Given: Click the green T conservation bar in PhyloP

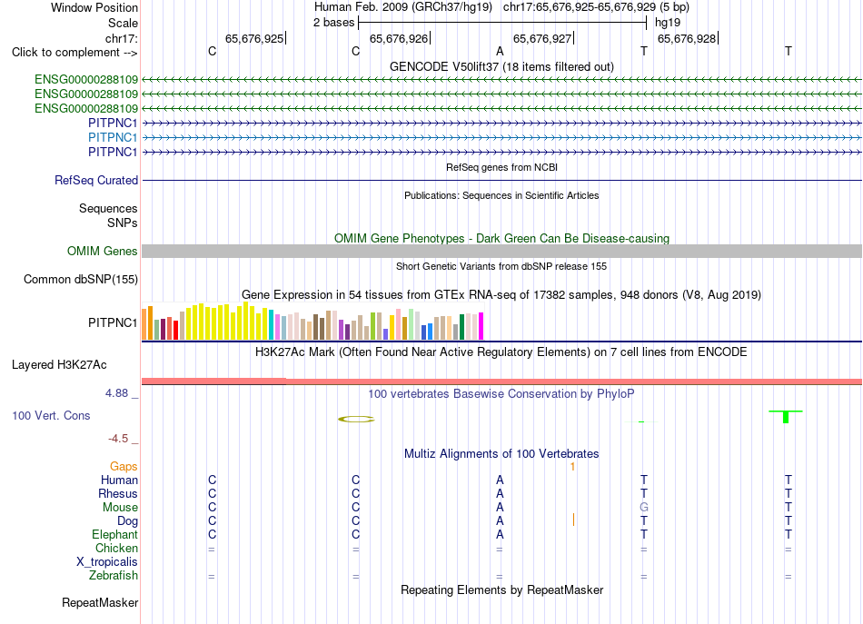Looking at the screenshot, I should (x=786, y=417).
